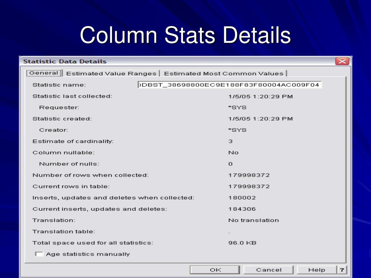Switch to the General tab
The image size is (371, 278).
tap(44, 73)
